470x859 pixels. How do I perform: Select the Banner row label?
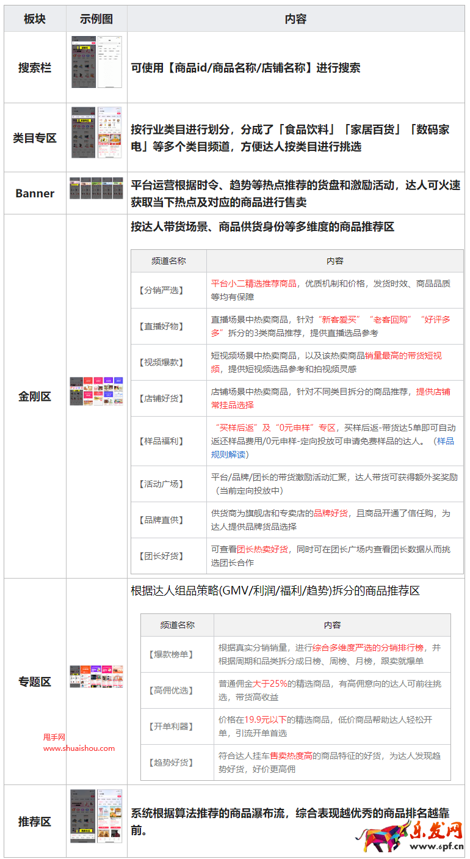(35, 193)
